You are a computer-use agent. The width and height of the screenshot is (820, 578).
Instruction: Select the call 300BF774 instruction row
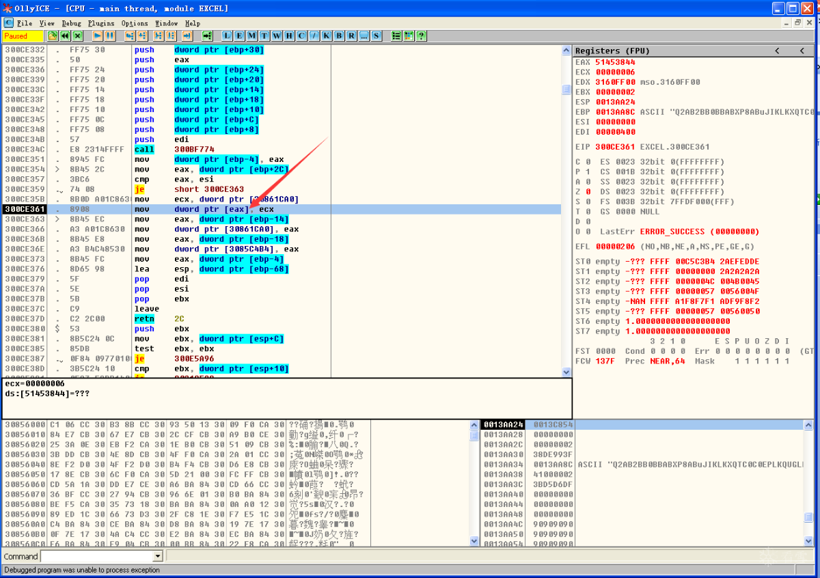[x=281, y=149]
